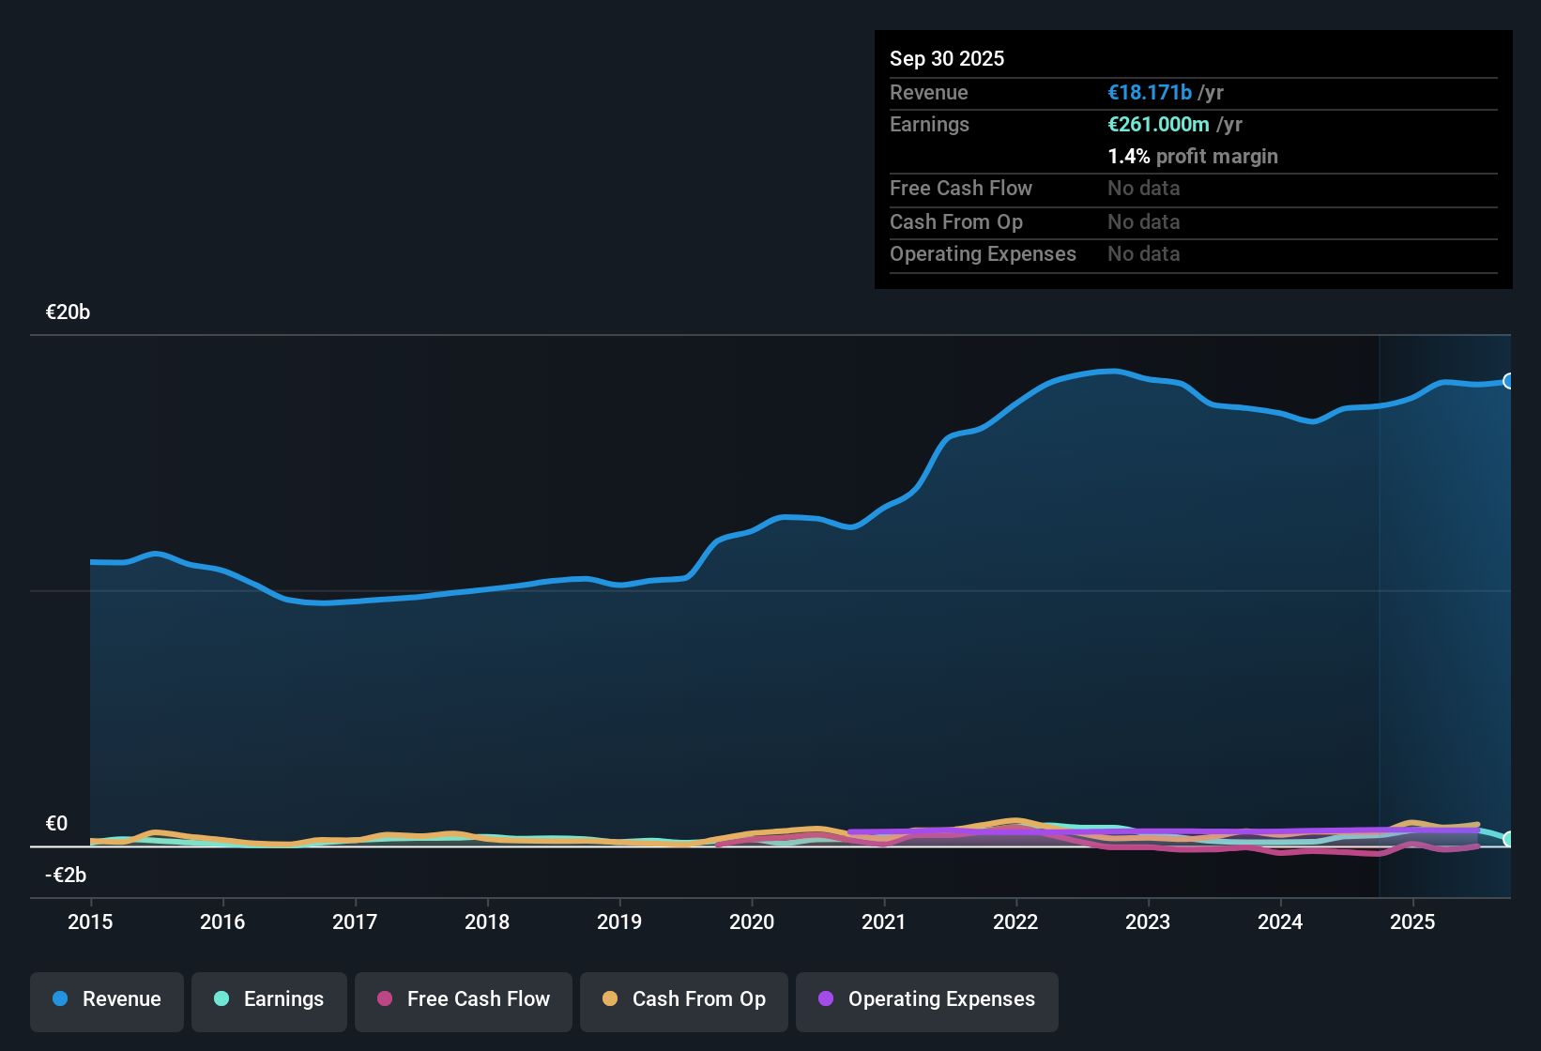Image resolution: width=1541 pixels, height=1051 pixels.
Task: Click the pink Free Cash Flow legend dot
Action: [385, 999]
